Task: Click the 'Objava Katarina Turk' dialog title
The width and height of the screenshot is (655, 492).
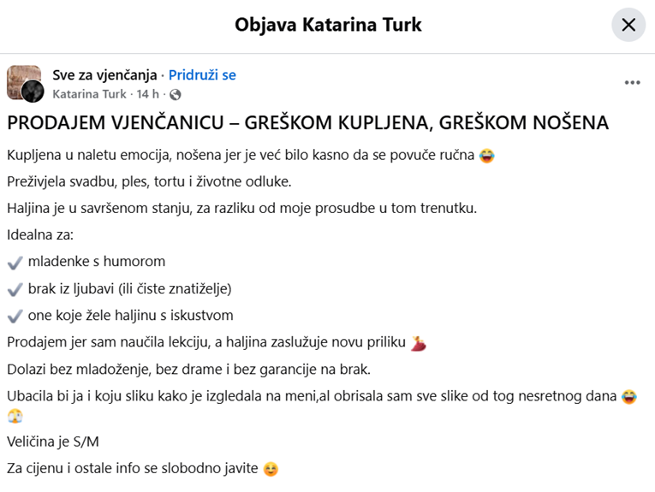Action: (328, 25)
